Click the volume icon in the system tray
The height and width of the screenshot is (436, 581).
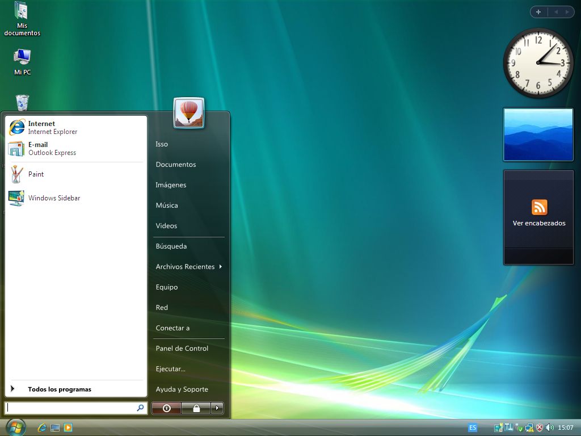[550, 427]
